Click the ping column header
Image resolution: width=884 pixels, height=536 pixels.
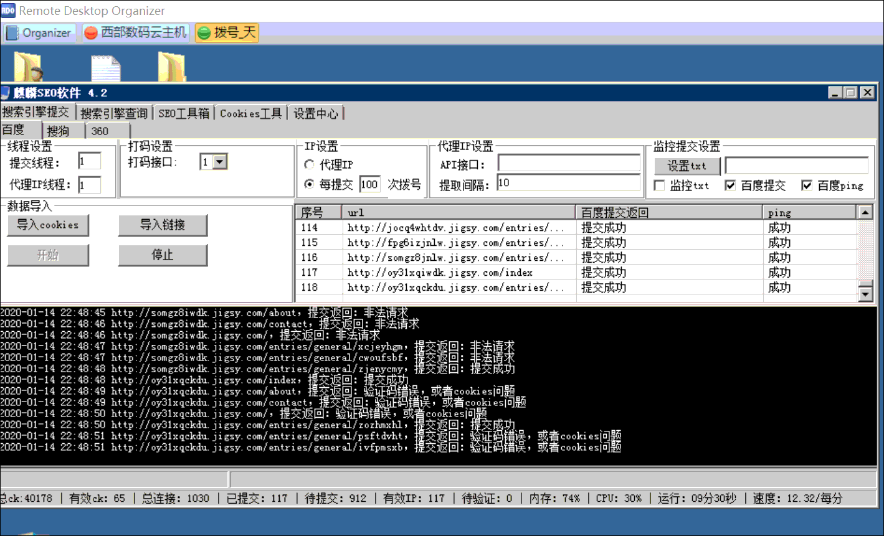tap(810, 212)
